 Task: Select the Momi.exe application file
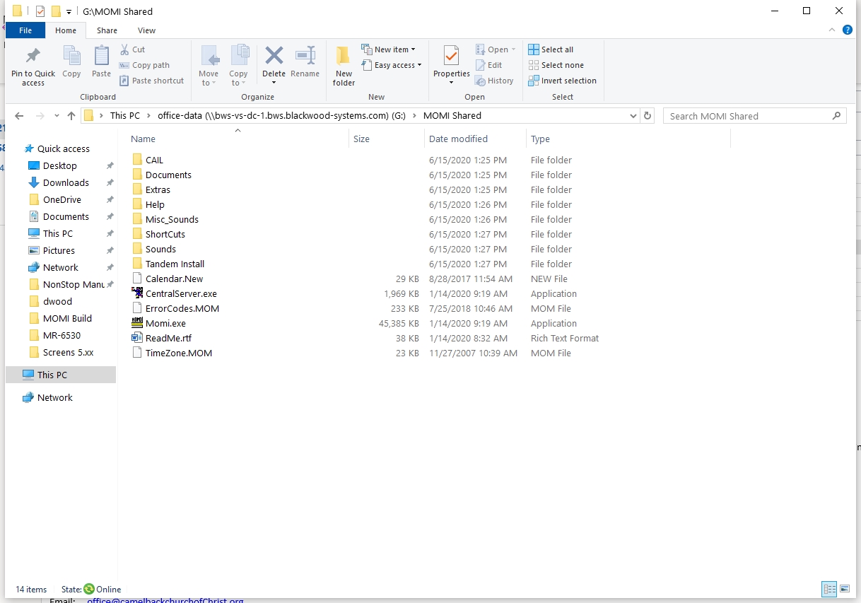point(165,323)
